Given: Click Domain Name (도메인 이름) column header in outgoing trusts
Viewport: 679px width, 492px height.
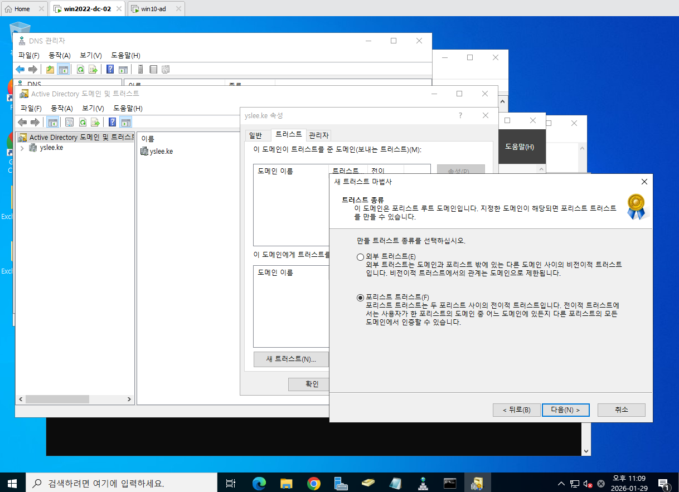Looking at the screenshot, I should click(291, 171).
